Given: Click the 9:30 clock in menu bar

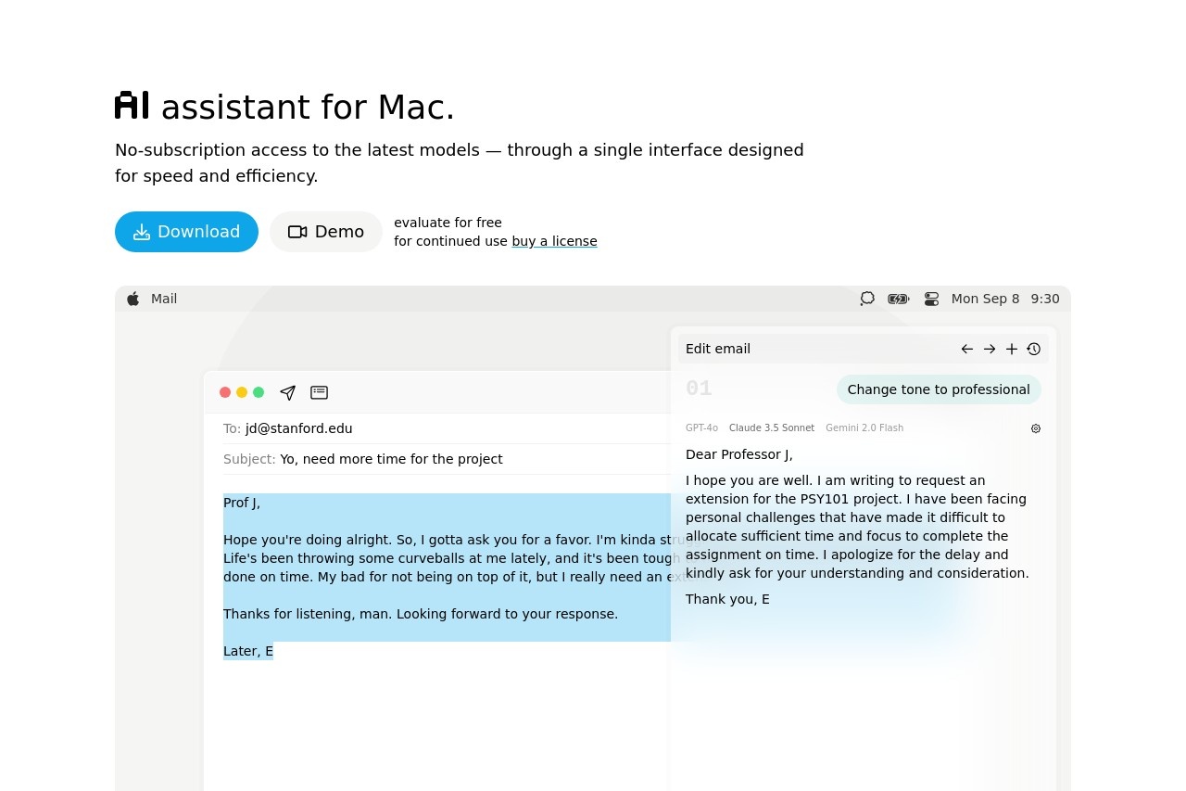Looking at the screenshot, I should (1045, 299).
